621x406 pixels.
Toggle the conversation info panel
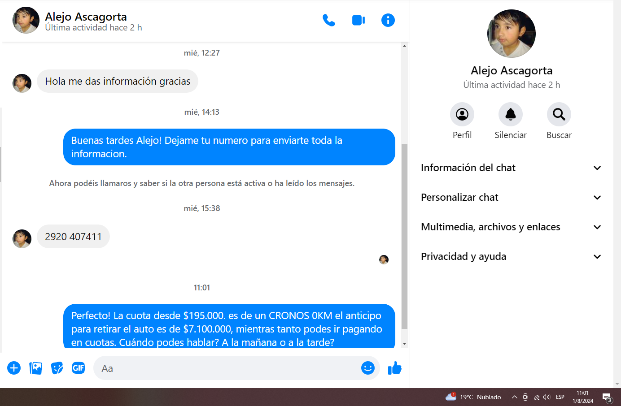pyautogui.click(x=388, y=20)
